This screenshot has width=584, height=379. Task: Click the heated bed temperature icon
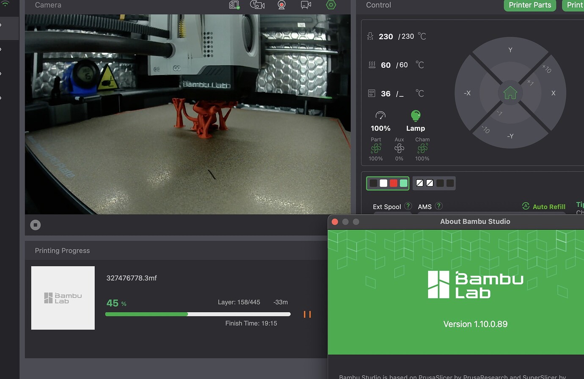372,65
